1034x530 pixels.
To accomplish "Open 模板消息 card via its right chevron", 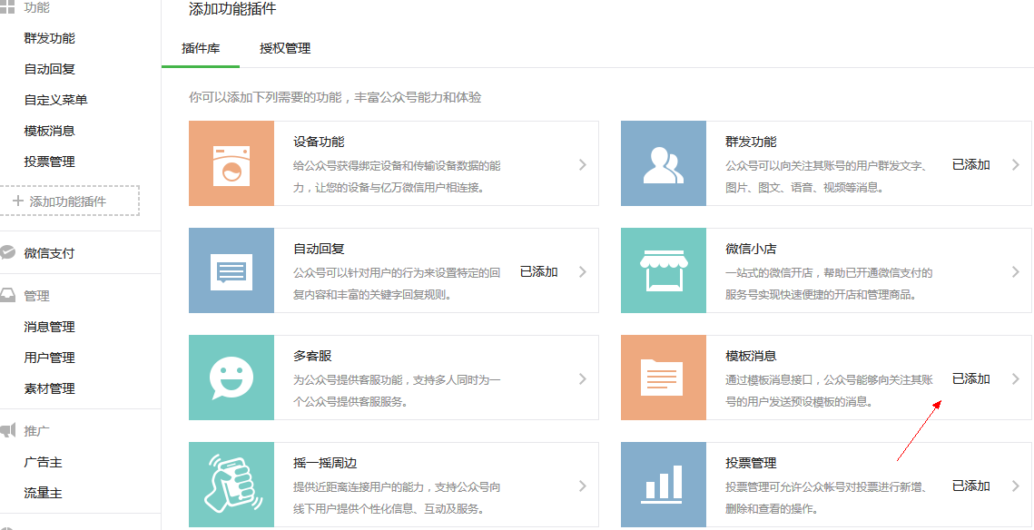I will pyautogui.click(x=1016, y=378).
